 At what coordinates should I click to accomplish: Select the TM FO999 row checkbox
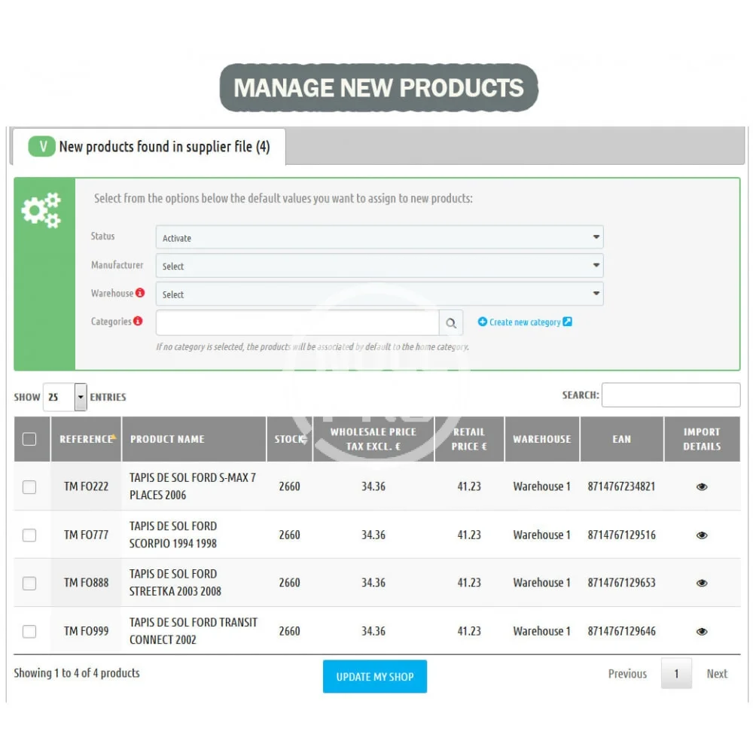click(29, 632)
